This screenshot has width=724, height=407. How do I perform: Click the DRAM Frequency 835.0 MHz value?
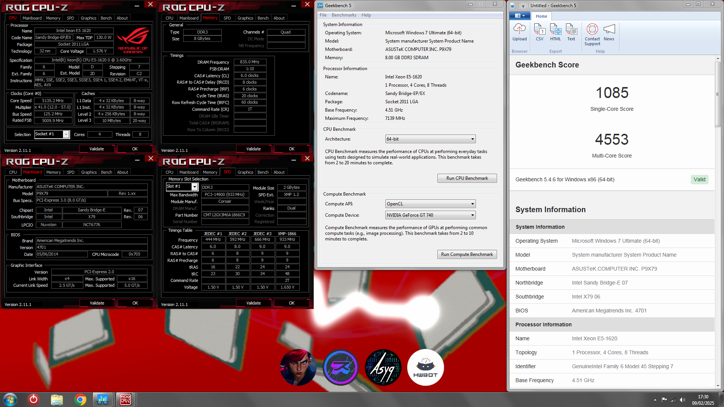250,62
